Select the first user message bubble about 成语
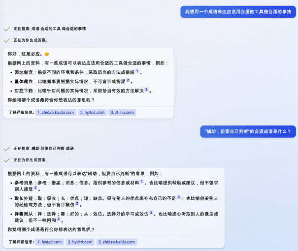This screenshot has height=251, width=298. tap(238, 12)
